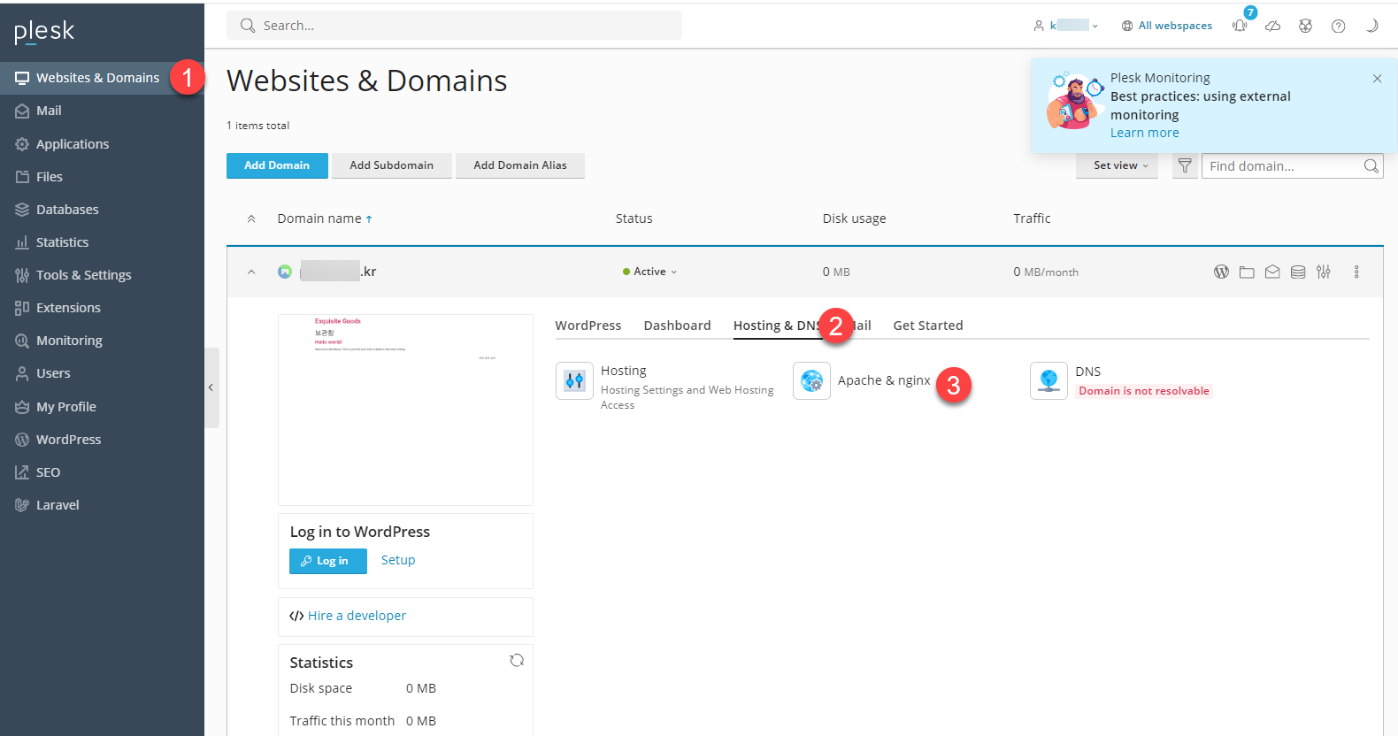The image size is (1398, 736).
Task: Click the Status column header
Action: [x=634, y=218]
